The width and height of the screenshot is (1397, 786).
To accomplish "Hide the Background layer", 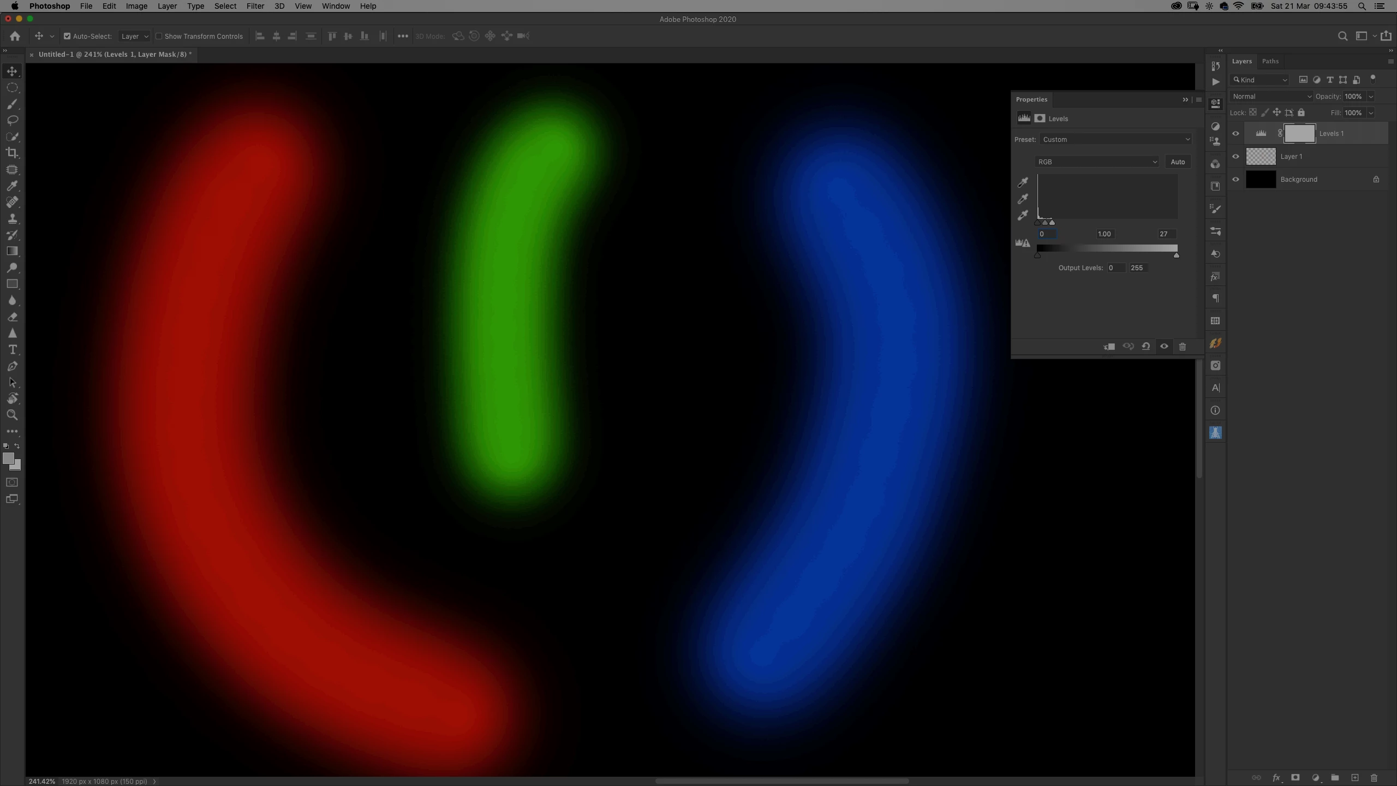I will click(x=1236, y=180).
